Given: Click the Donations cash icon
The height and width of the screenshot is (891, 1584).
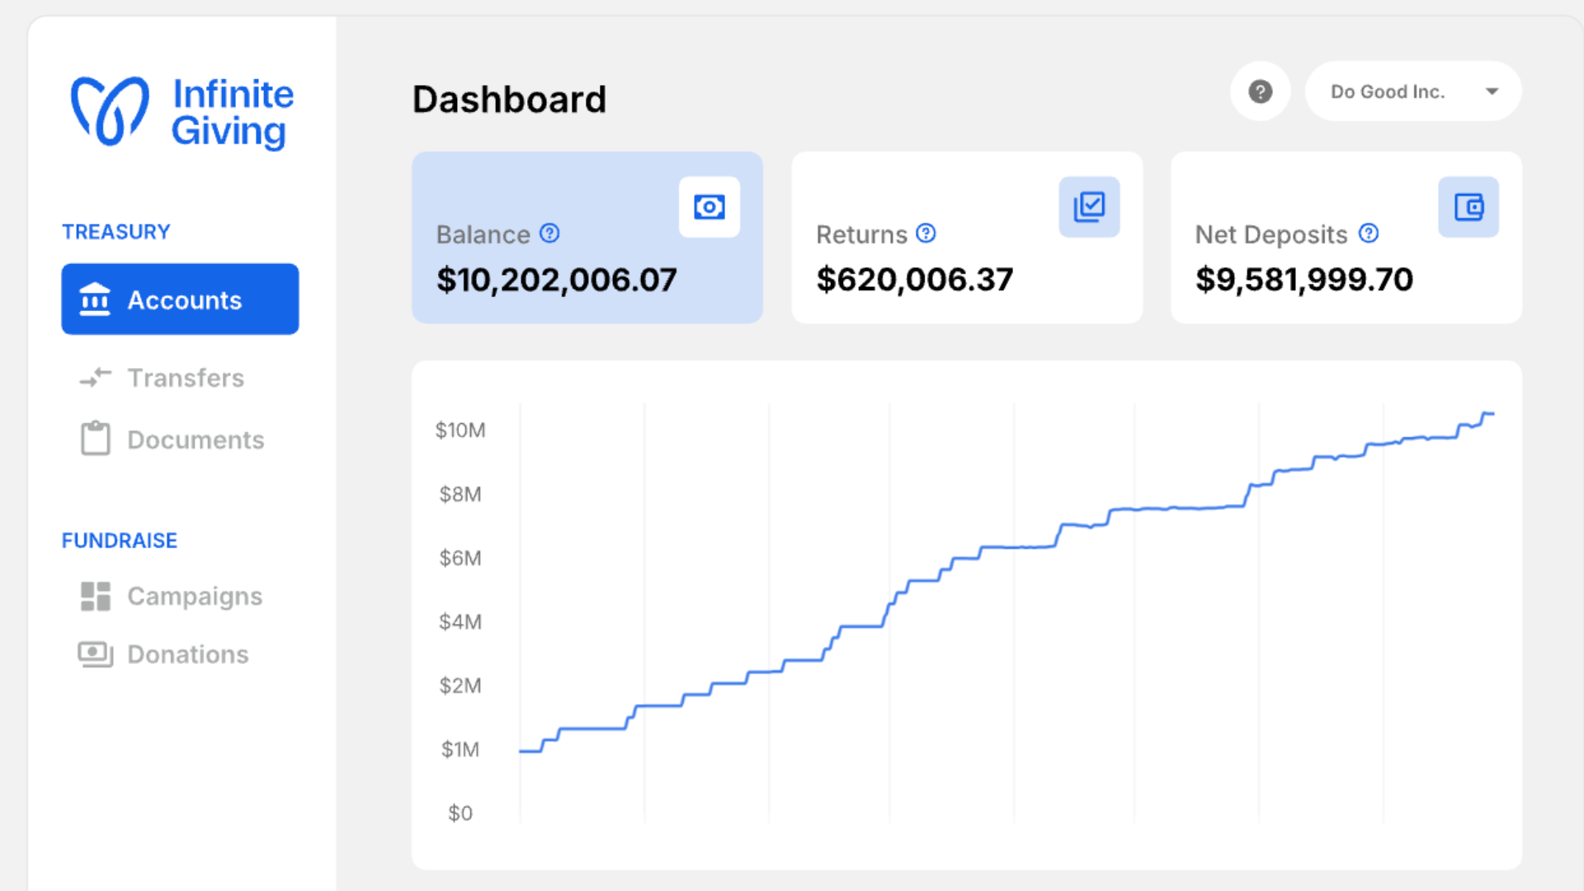Looking at the screenshot, I should 95,654.
